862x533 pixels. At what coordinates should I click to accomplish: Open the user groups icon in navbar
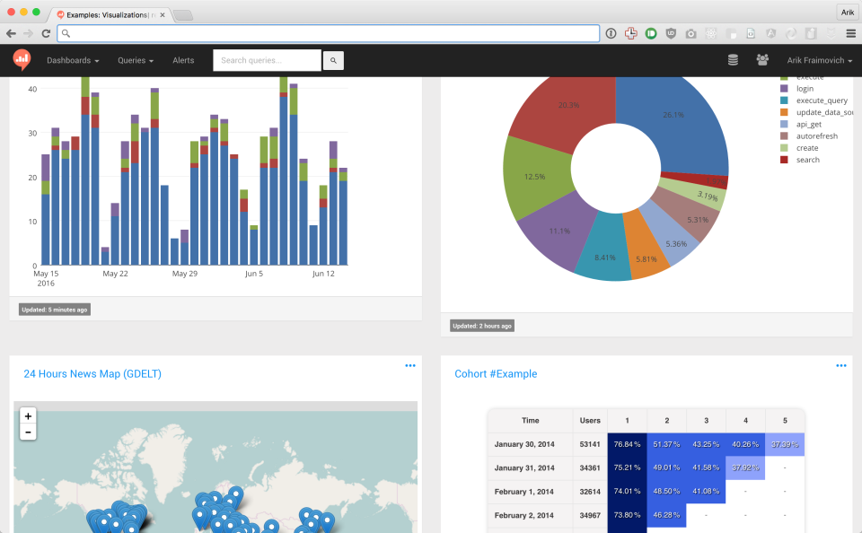point(762,59)
